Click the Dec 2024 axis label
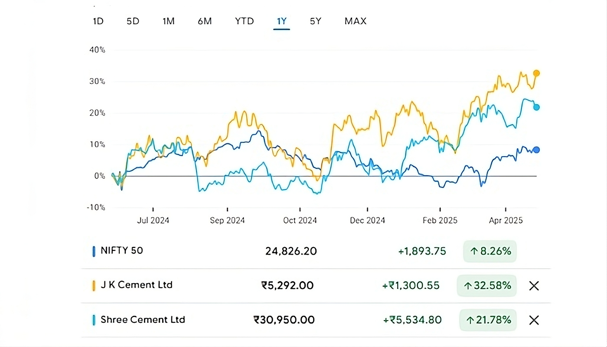Viewport: 607px width, 347px height. 368,221
